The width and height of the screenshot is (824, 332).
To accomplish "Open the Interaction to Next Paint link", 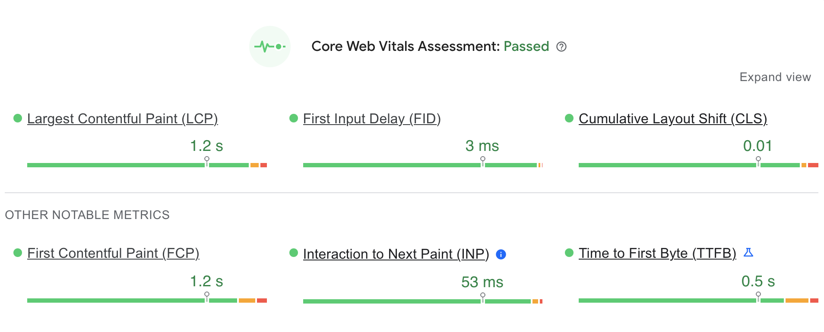I will click(x=396, y=254).
